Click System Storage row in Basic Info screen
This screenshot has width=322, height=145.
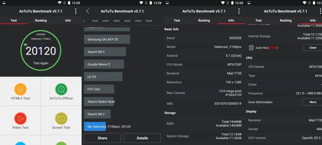(204, 136)
